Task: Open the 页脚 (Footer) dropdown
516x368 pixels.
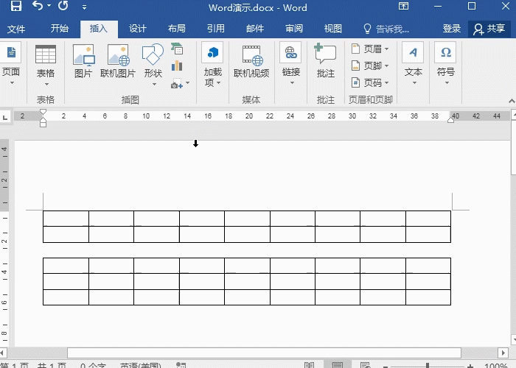Action: (370, 66)
